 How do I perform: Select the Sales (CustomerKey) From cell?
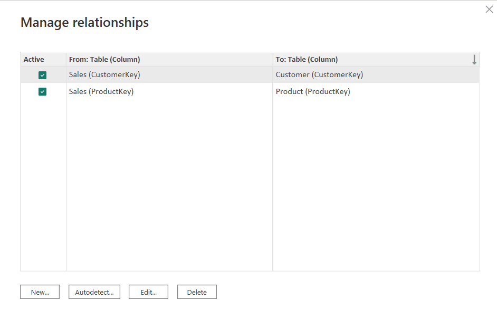click(x=104, y=75)
